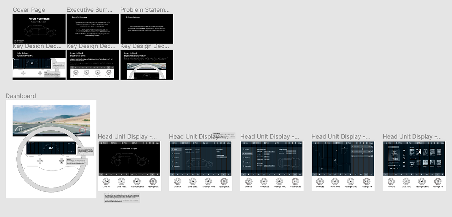Toggle the Parking Brake switch
The width and height of the screenshot is (452, 217).
(218, 151)
